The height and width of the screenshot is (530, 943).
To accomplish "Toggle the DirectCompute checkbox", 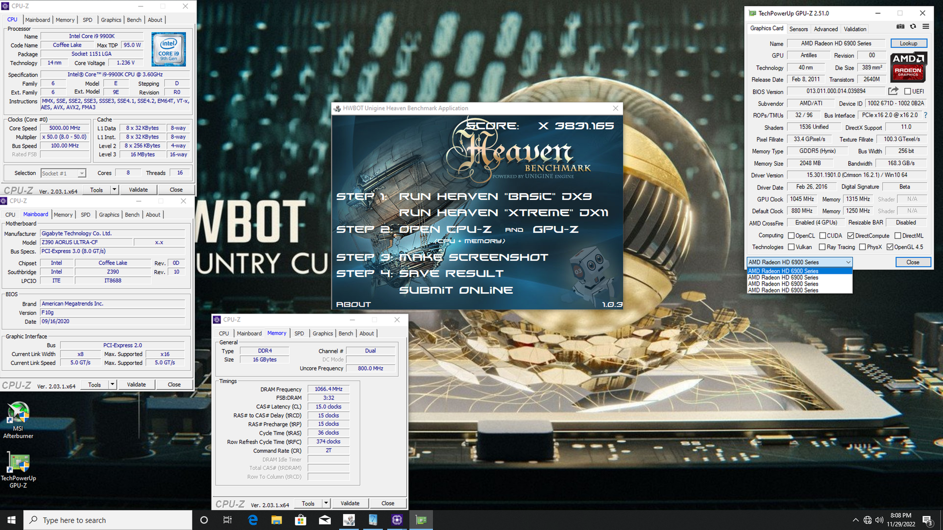I will [x=851, y=236].
